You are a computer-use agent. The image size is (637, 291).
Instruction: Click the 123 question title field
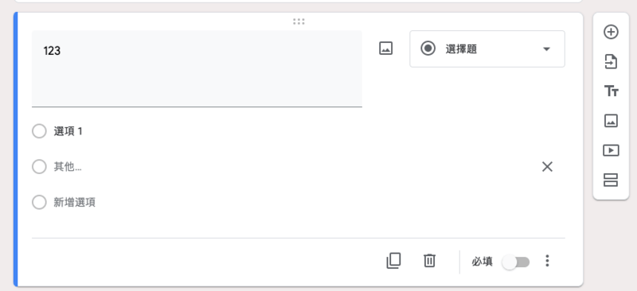(x=197, y=68)
